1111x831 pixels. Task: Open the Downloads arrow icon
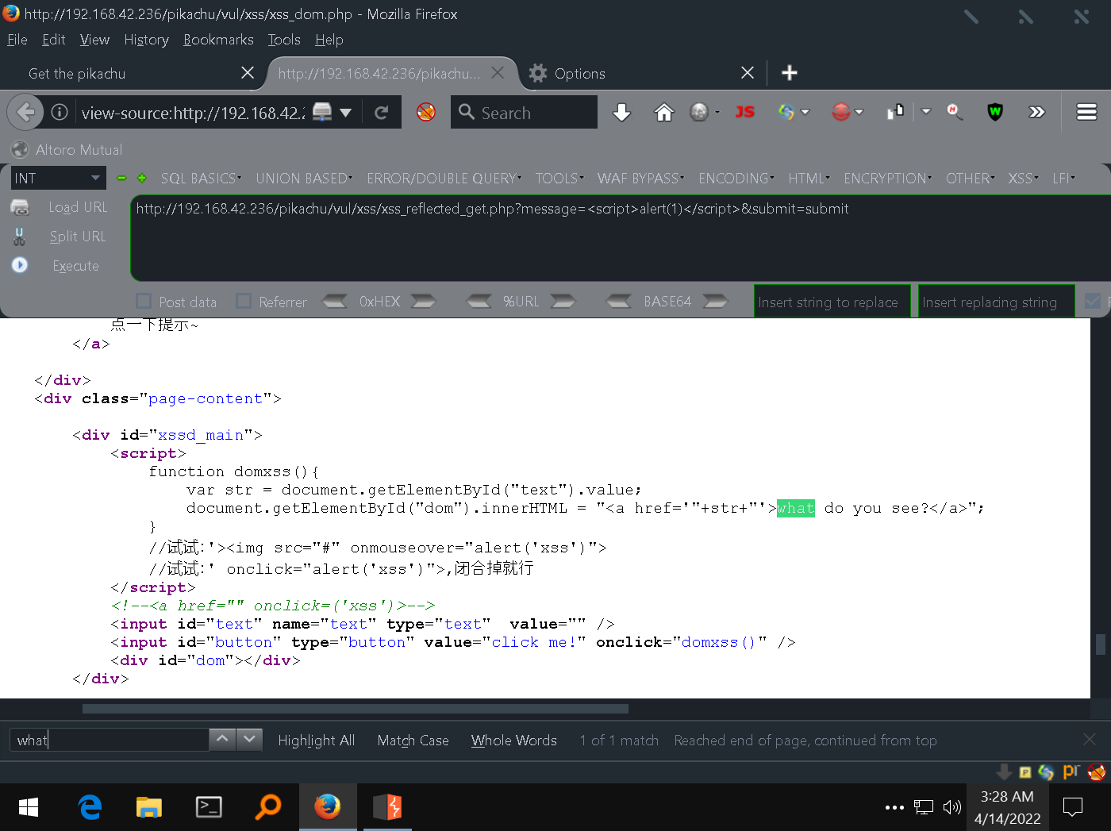[622, 112]
